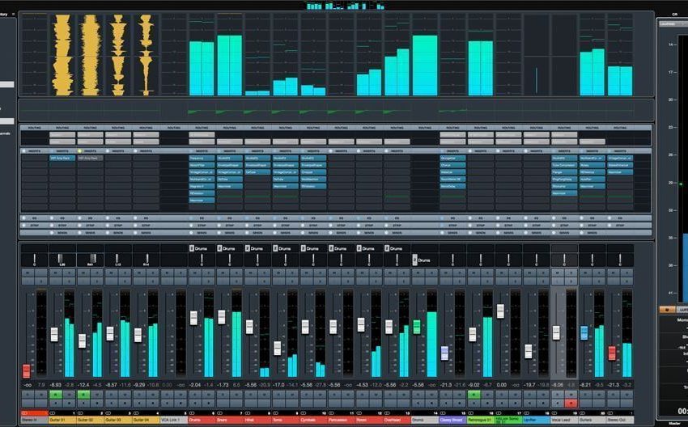Expand EQ header on Toms channel
This screenshot has width=688, height=427.
pos(285,218)
